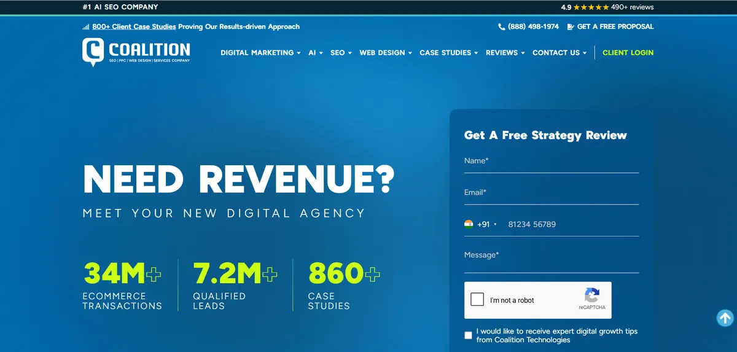Open the Case Studies dropdown menu
Image resolution: width=737 pixels, height=352 pixels.
click(x=449, y=53)
